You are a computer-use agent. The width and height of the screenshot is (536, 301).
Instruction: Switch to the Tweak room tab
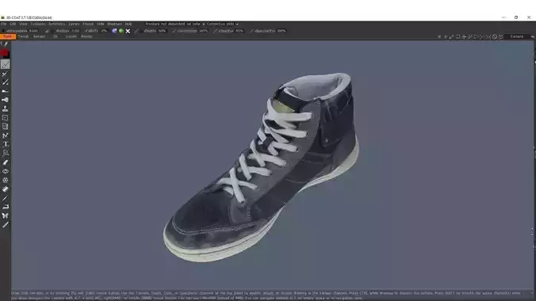click(x=23, y=36)
